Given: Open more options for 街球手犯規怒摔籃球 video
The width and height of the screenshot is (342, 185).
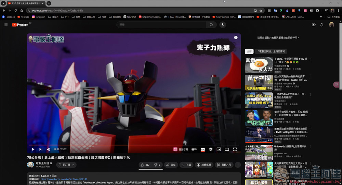Looking at the screenshot, I should tap(310, 112).
